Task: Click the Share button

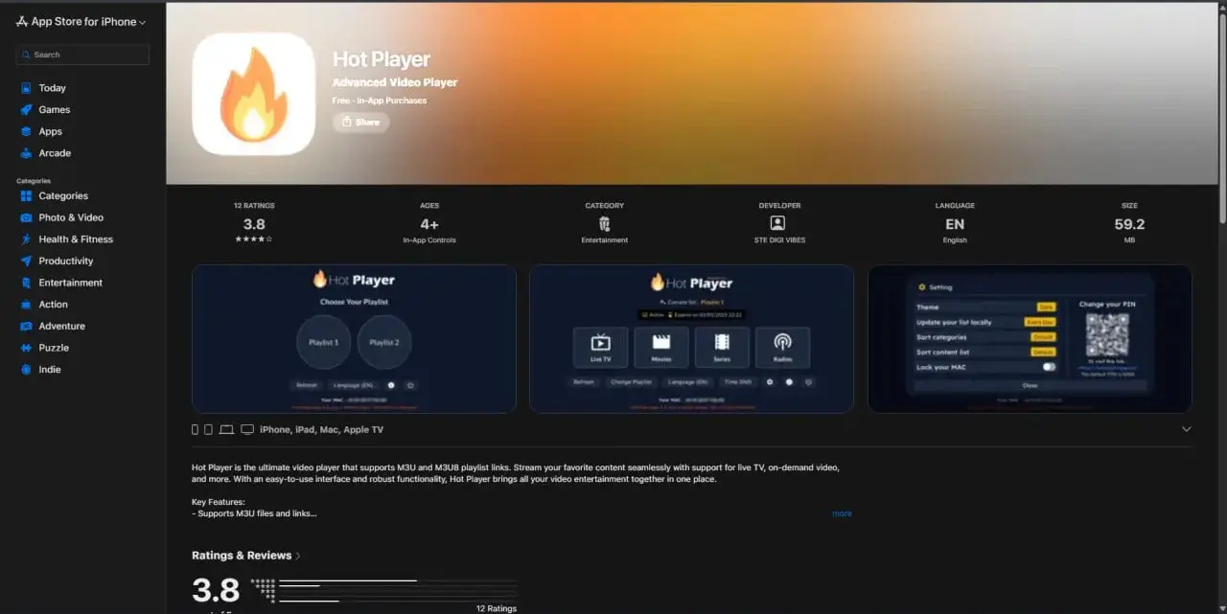Action: [x=360, y=123]
